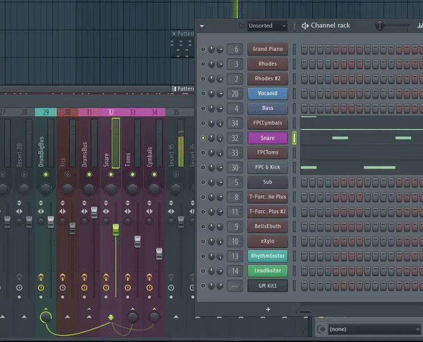Open the channel rack options arrow menu
The width and height of the screenshot is (423, 342).
(x=202, y=26)
